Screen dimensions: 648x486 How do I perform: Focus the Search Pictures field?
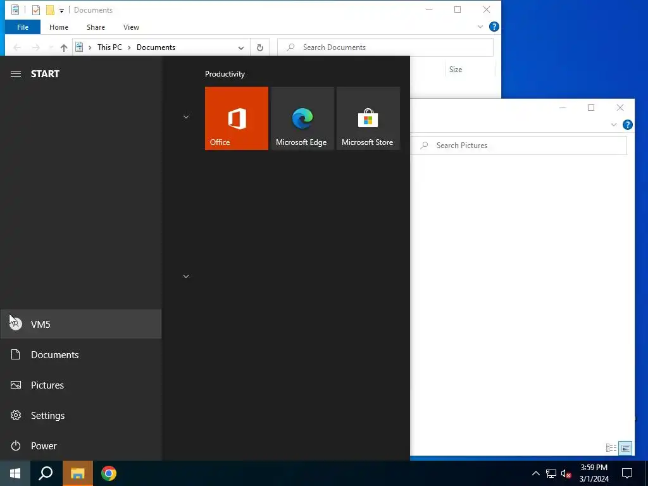pyautogui.click(x=519, y=146)
